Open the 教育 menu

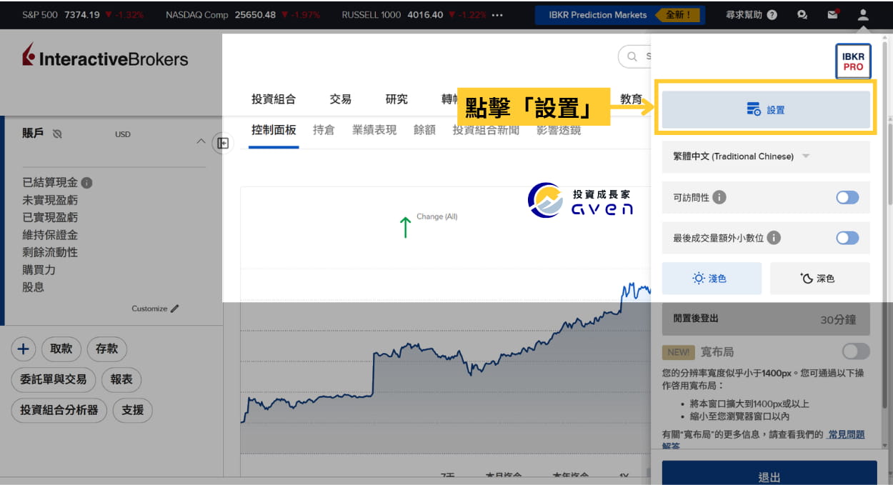click(x=631, y=99)
